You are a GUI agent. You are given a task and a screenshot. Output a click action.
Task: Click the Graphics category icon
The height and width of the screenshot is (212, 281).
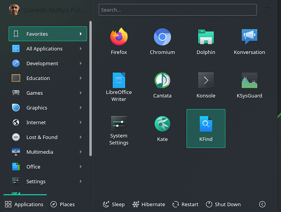(16, 108)
